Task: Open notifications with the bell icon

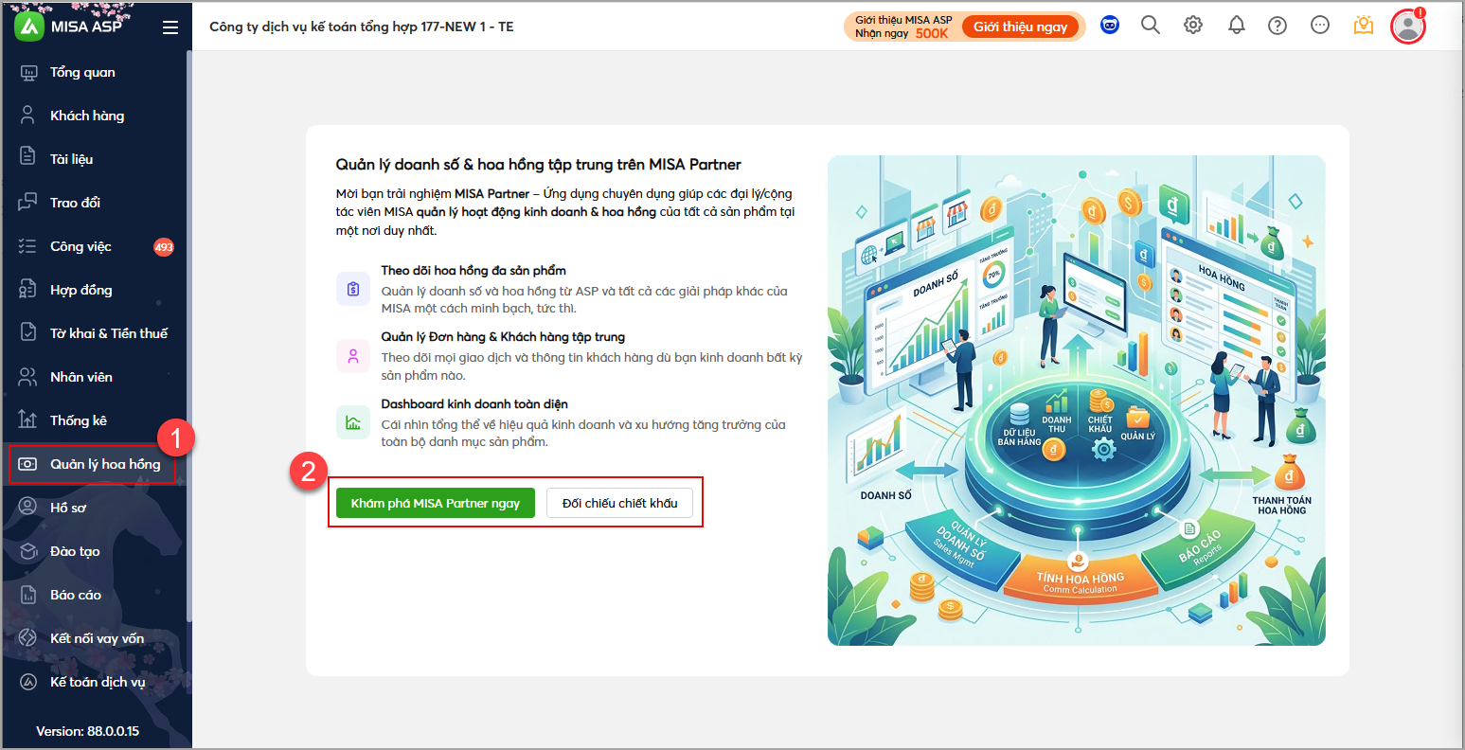Action: pos(1237,26)
